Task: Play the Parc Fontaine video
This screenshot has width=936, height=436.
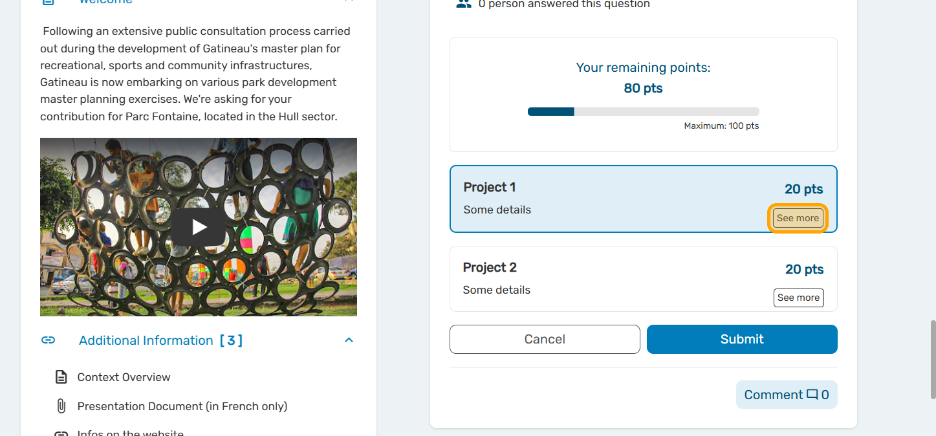Action: [199, 227]
